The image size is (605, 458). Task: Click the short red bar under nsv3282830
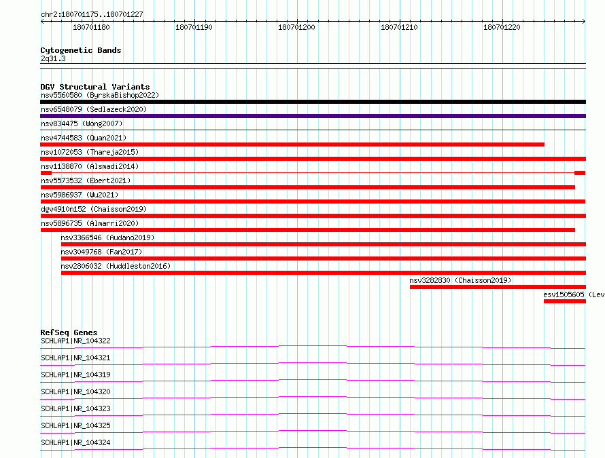[498, 287]
